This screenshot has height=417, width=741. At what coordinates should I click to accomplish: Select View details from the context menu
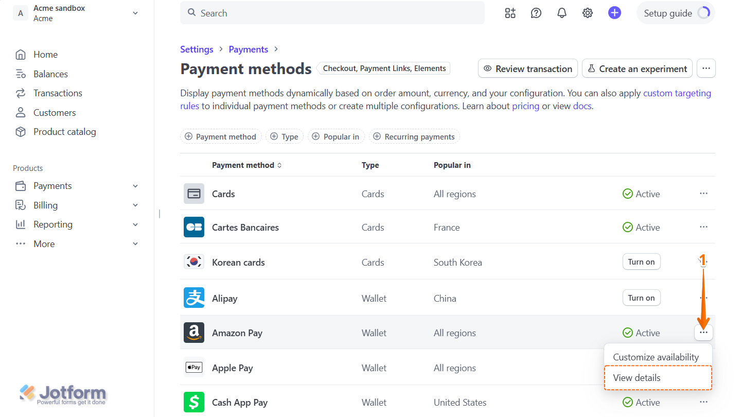coord(637,377)
